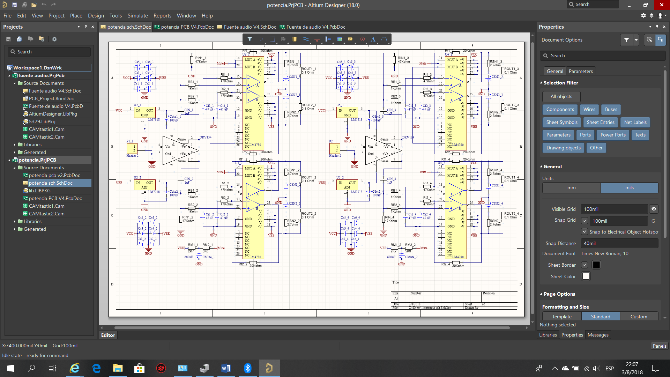Click the undo arrow in title bar
The width and height of the screenshot is (670, 377).
click(44, 5)
